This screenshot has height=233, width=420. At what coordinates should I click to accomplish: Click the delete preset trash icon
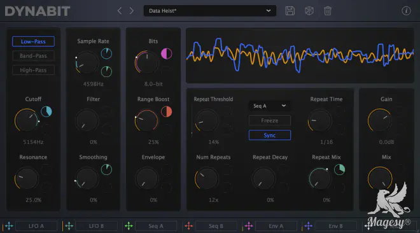(x=328, y=11)
